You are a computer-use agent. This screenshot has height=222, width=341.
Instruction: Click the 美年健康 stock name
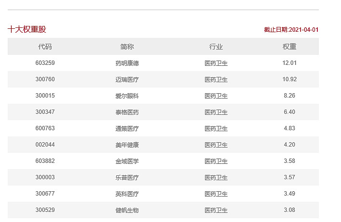click(127, 145)
